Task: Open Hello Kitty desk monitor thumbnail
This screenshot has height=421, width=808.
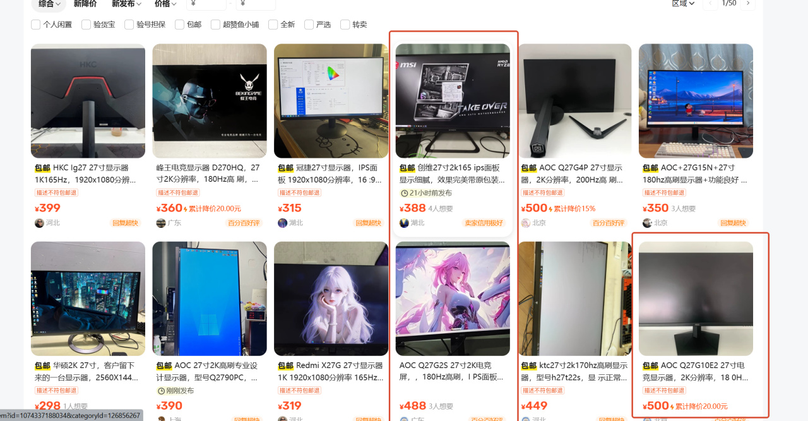Action: point(331,101)
